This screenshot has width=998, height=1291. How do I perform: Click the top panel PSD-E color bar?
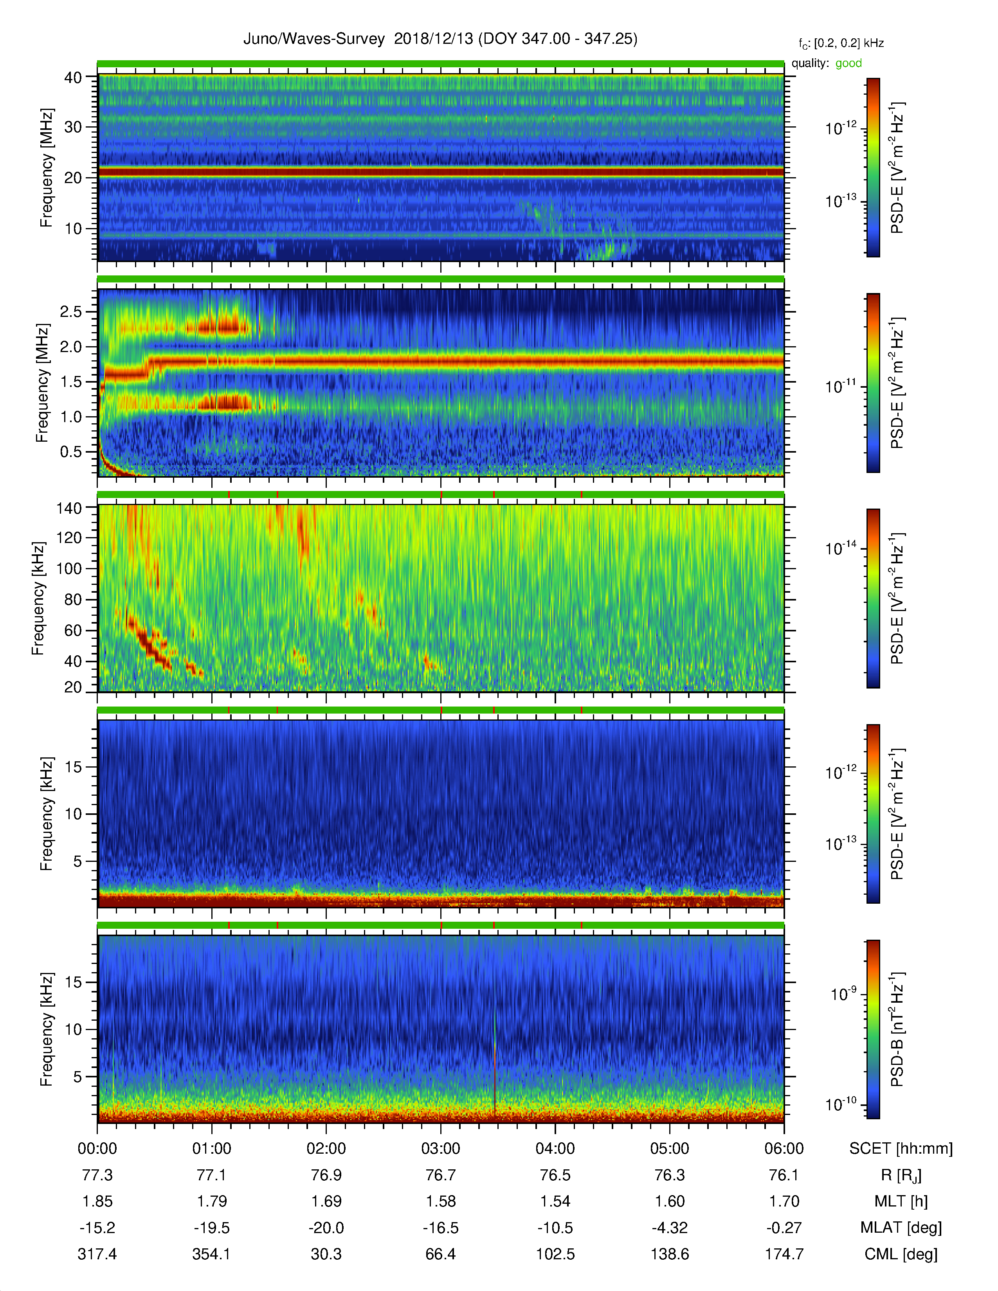tap(873, 167)
